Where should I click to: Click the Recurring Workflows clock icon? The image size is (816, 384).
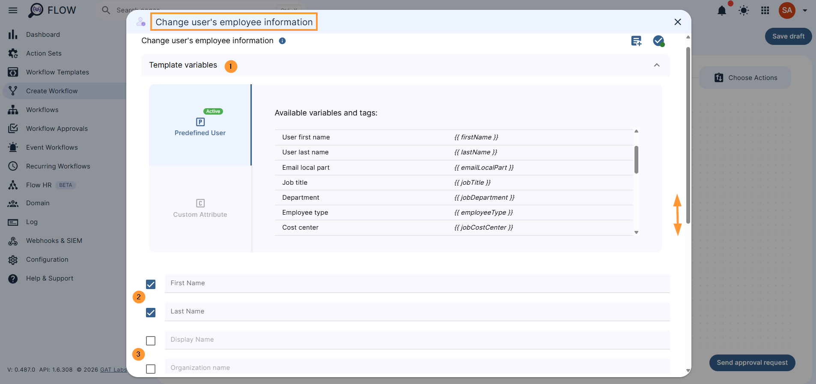[x=13, y=166]
